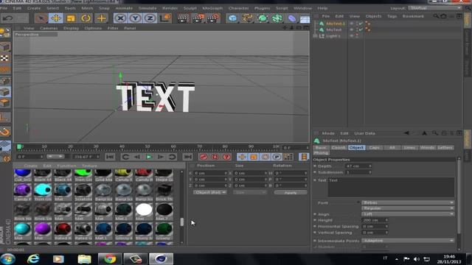Open the Render menu
Viewport: 472px width, 265px height.
(x=170, y=8)
